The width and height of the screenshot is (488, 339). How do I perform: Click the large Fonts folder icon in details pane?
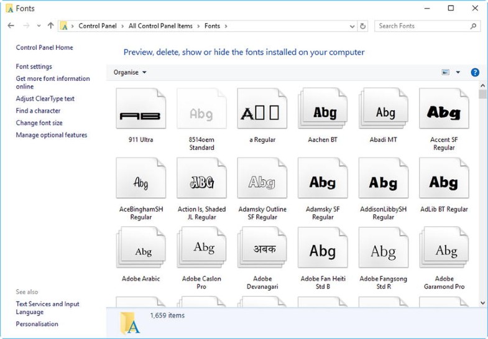pyautogui.click(x=130, y=322)
